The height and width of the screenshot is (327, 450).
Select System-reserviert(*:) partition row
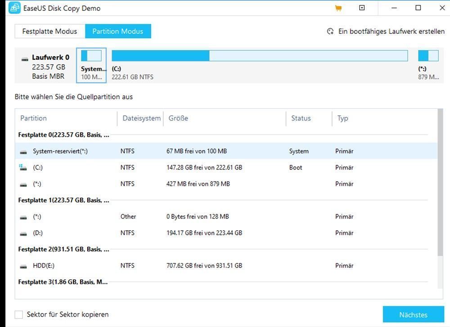pos(226,151)
